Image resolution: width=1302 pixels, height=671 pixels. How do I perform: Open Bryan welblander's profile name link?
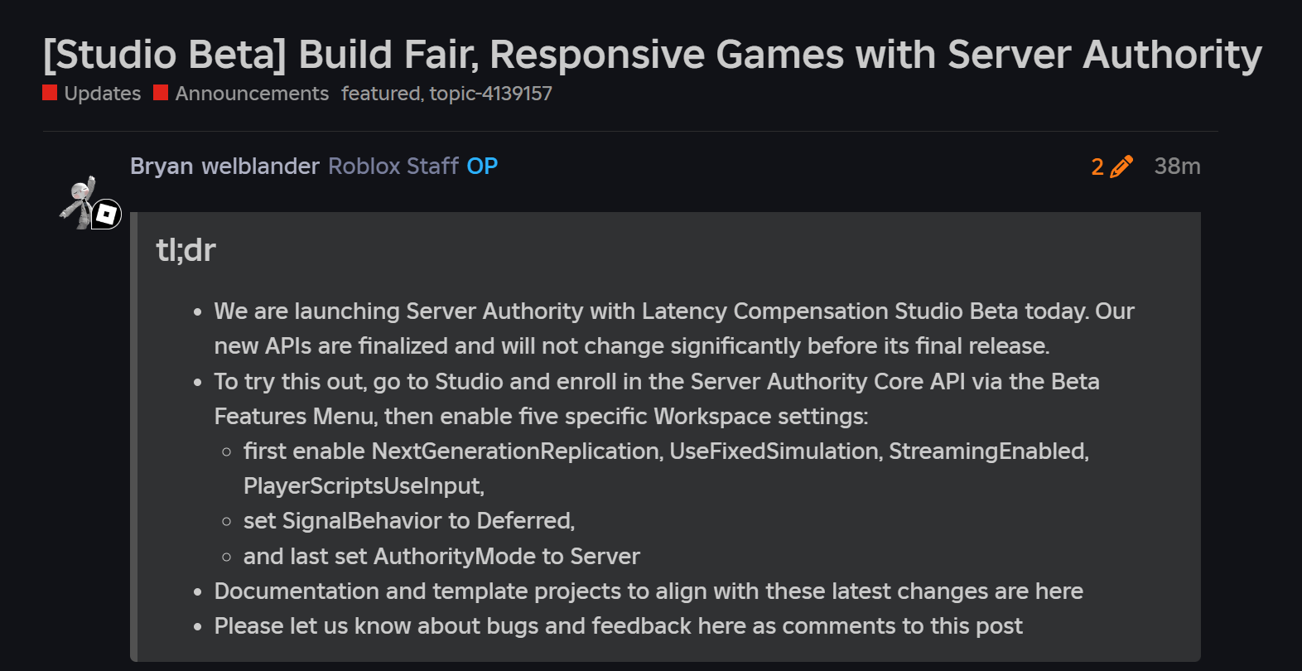[x=224, y=166]
